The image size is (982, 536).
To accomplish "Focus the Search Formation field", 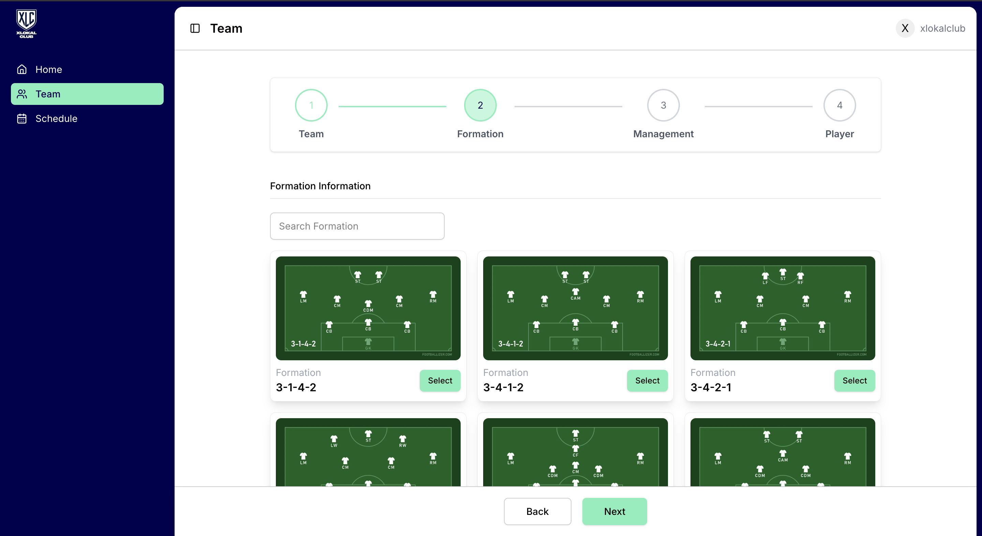I will point(357,226).
